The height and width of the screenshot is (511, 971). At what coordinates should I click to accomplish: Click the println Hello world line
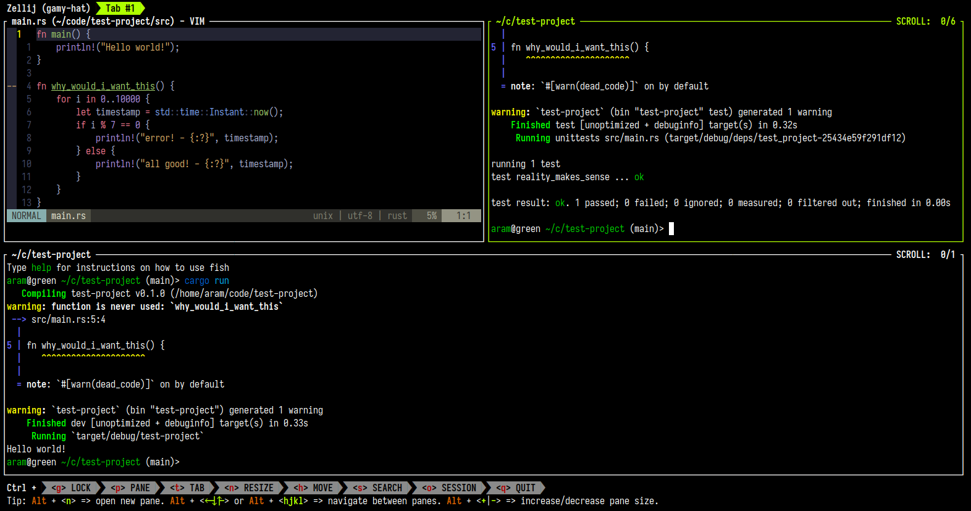coord(117,47)
